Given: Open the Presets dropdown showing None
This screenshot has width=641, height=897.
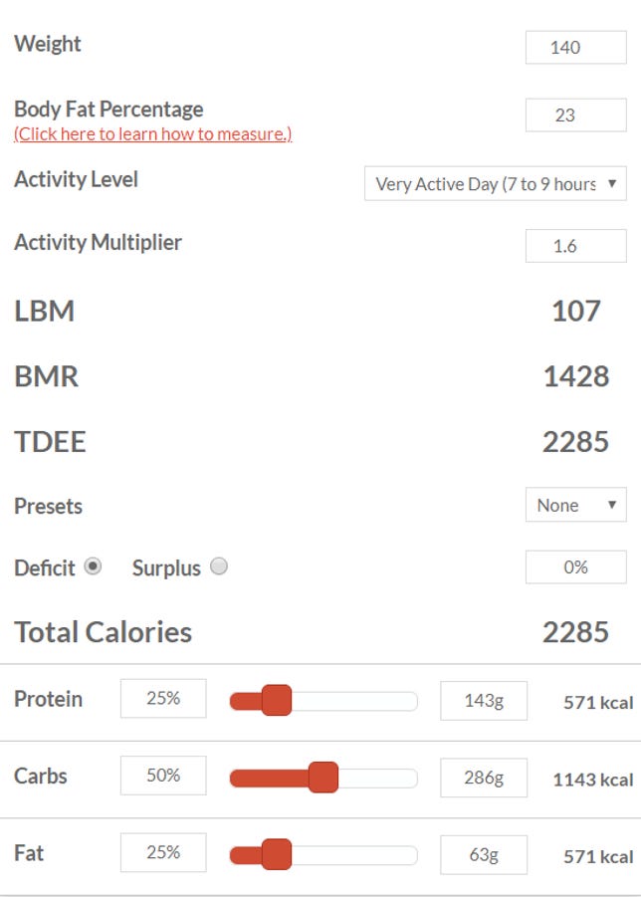Looking at the screenshot, I should (576, 505).
